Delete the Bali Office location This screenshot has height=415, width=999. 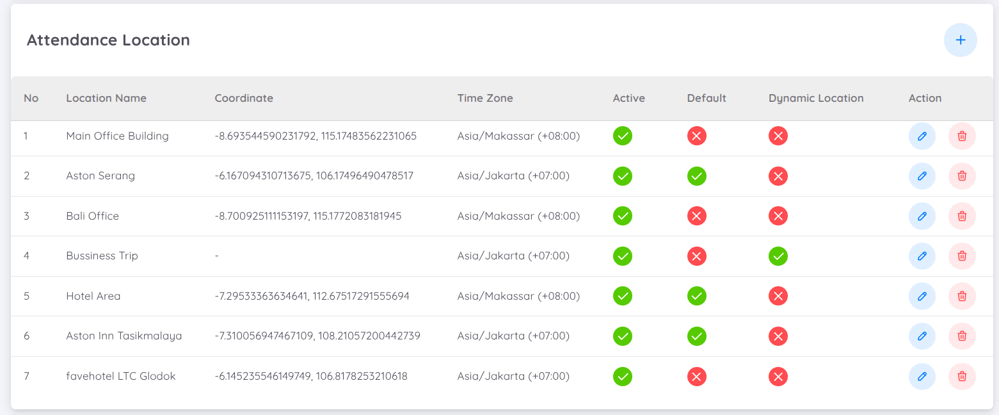pyautogui.click(x=961, y=216)
